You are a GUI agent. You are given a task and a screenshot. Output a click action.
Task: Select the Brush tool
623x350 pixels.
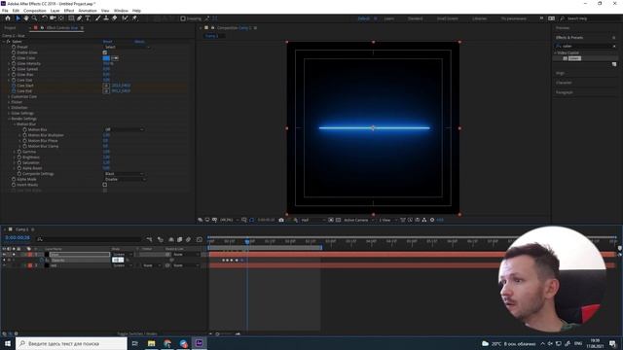tap(97, 18)
